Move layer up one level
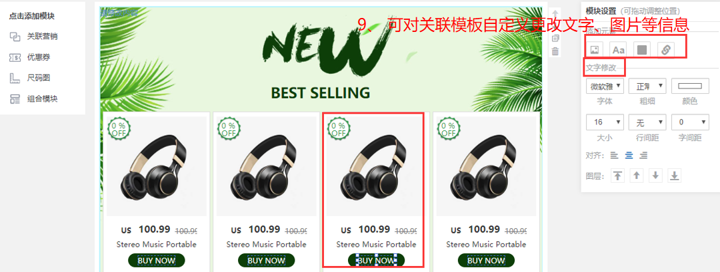Viewport: 720px width, 272px height. coord(637,176)
